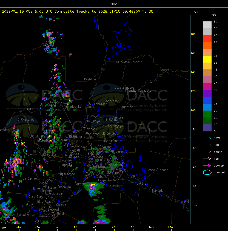The image size is (228, 231).
Task: Click the pink bip arrow in legend
Action: click(207, 159)
